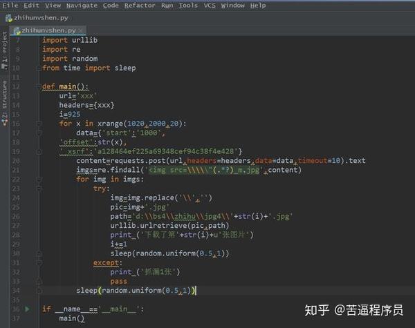Open the Help menu
This screenshot has width=415, height=328.
point(258,6)
